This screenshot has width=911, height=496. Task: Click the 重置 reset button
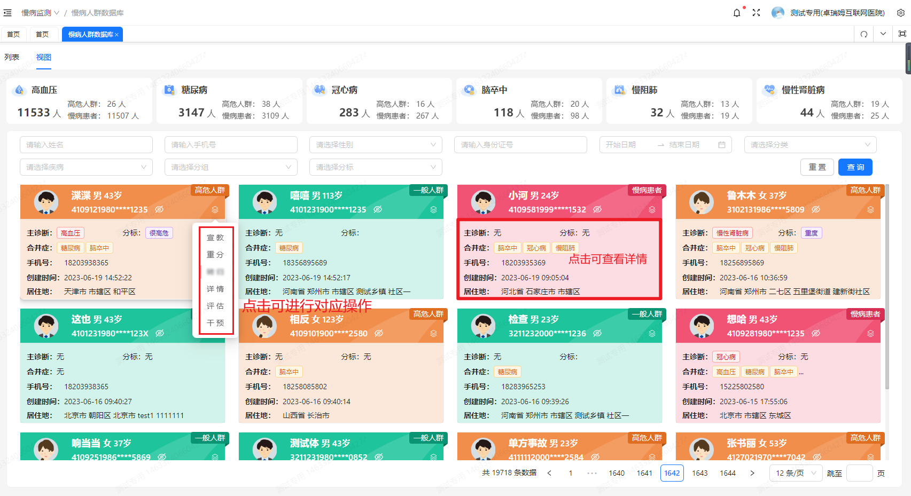817,167
